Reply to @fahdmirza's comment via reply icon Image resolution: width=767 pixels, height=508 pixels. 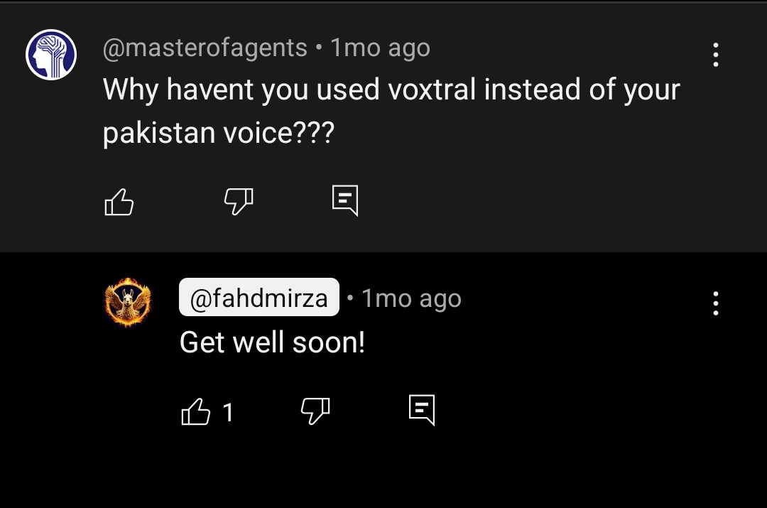(x=422, y=410)
